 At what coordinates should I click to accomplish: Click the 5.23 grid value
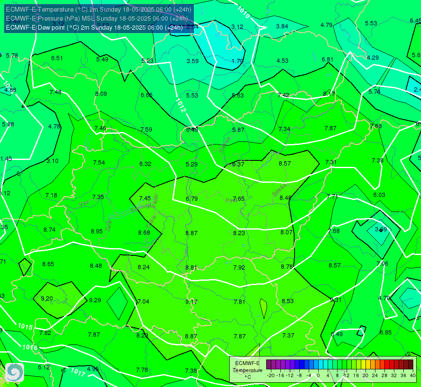click(148, 61)
